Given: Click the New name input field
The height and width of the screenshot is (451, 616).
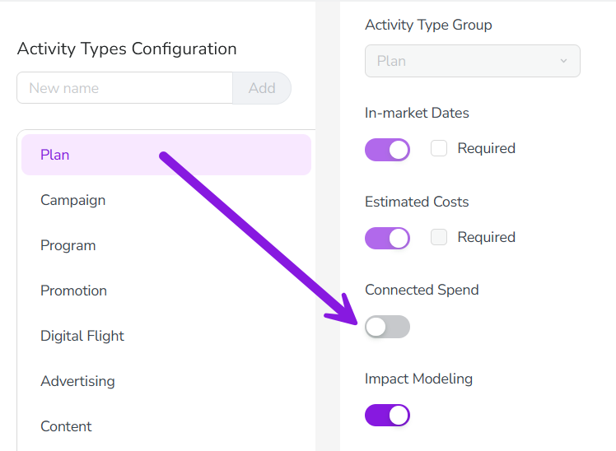Looking at the screenshot, I should 124,88.
